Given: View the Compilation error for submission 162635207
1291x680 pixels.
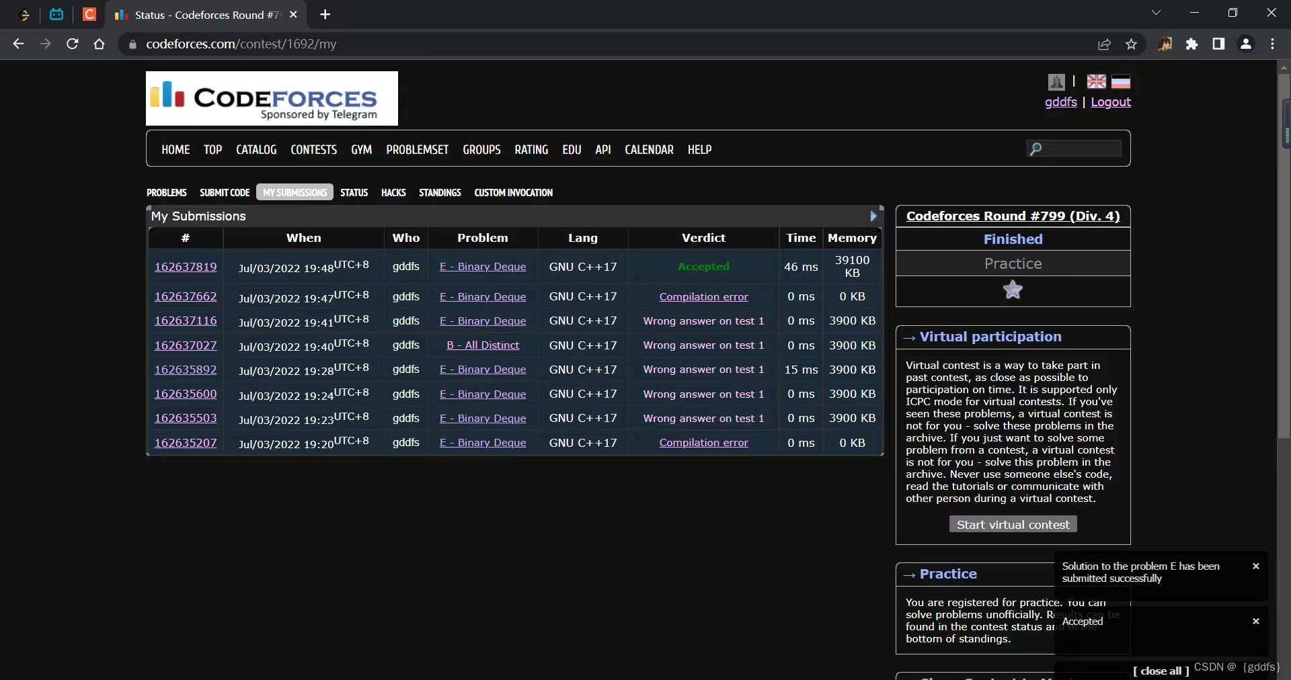Looking at the screenshot, I should click(x=703, y=443).
